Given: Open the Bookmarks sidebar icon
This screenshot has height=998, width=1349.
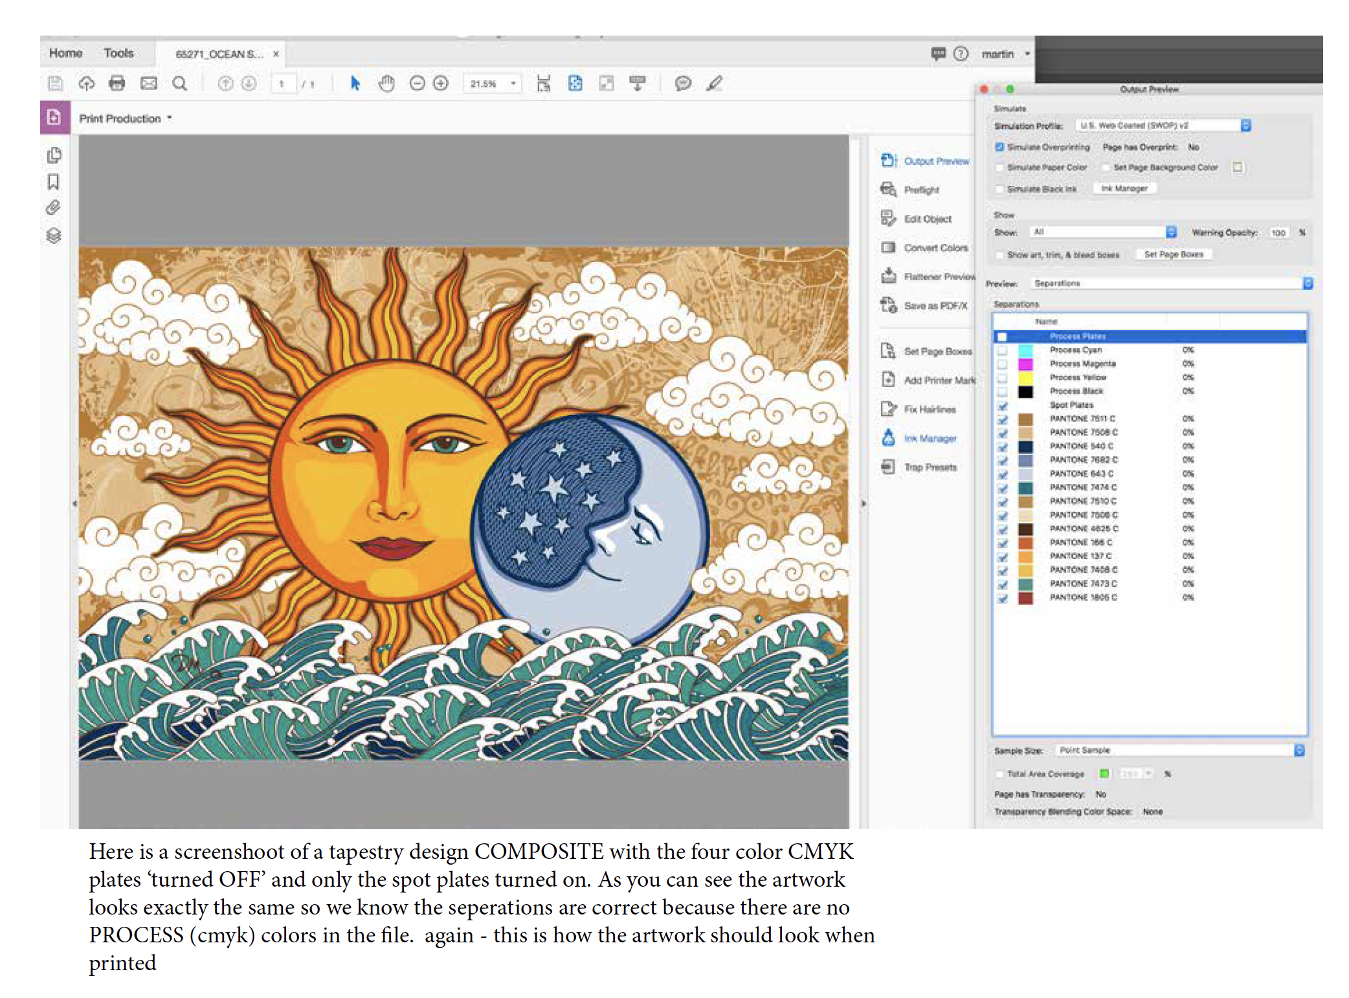Looking at the screenshot, I should coord(54,182).
